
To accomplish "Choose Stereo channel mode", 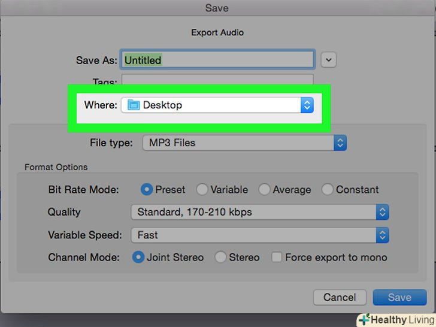I will click(x=220, y=258).
